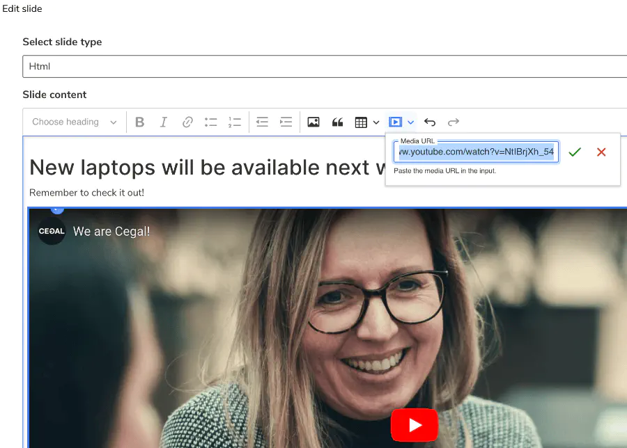Insert an image into the slide
Screen dimensions: 627x448
pos(313,122)
